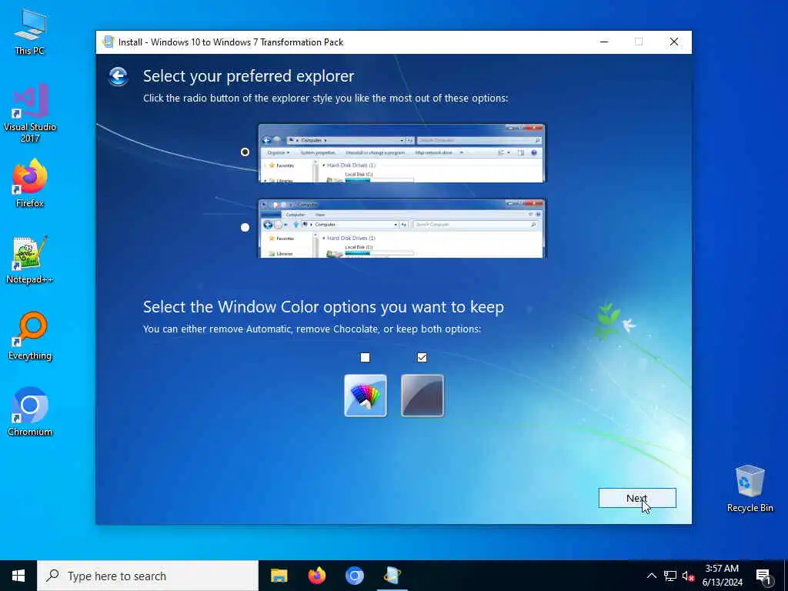Close the Transformation Pack installer window
Image resolution: width=788 pixels, height=591 pixels.
pyautogui.click(x=674, y=42)
